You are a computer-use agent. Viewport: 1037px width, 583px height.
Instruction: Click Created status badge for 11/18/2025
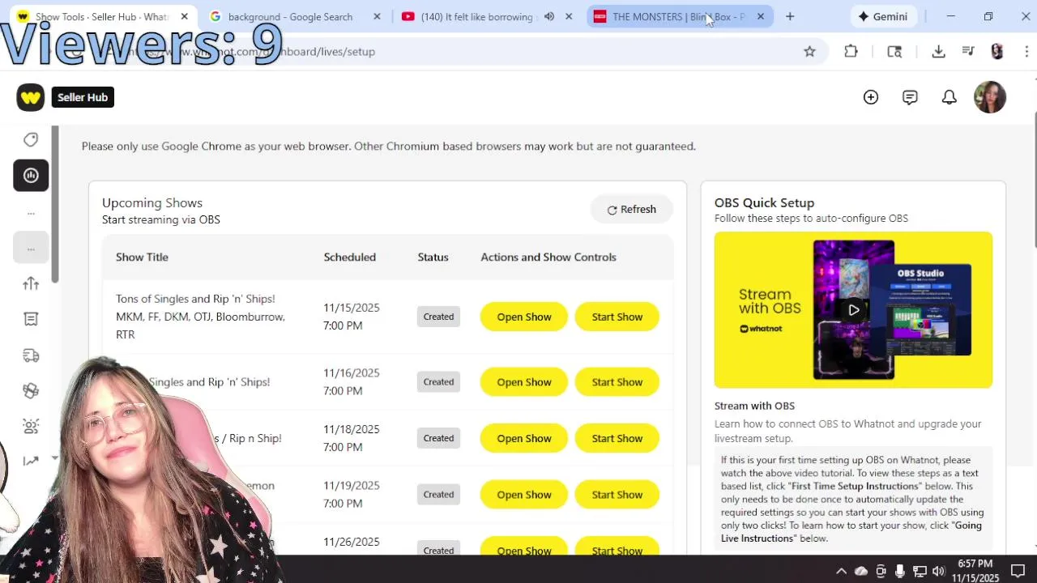438,438
